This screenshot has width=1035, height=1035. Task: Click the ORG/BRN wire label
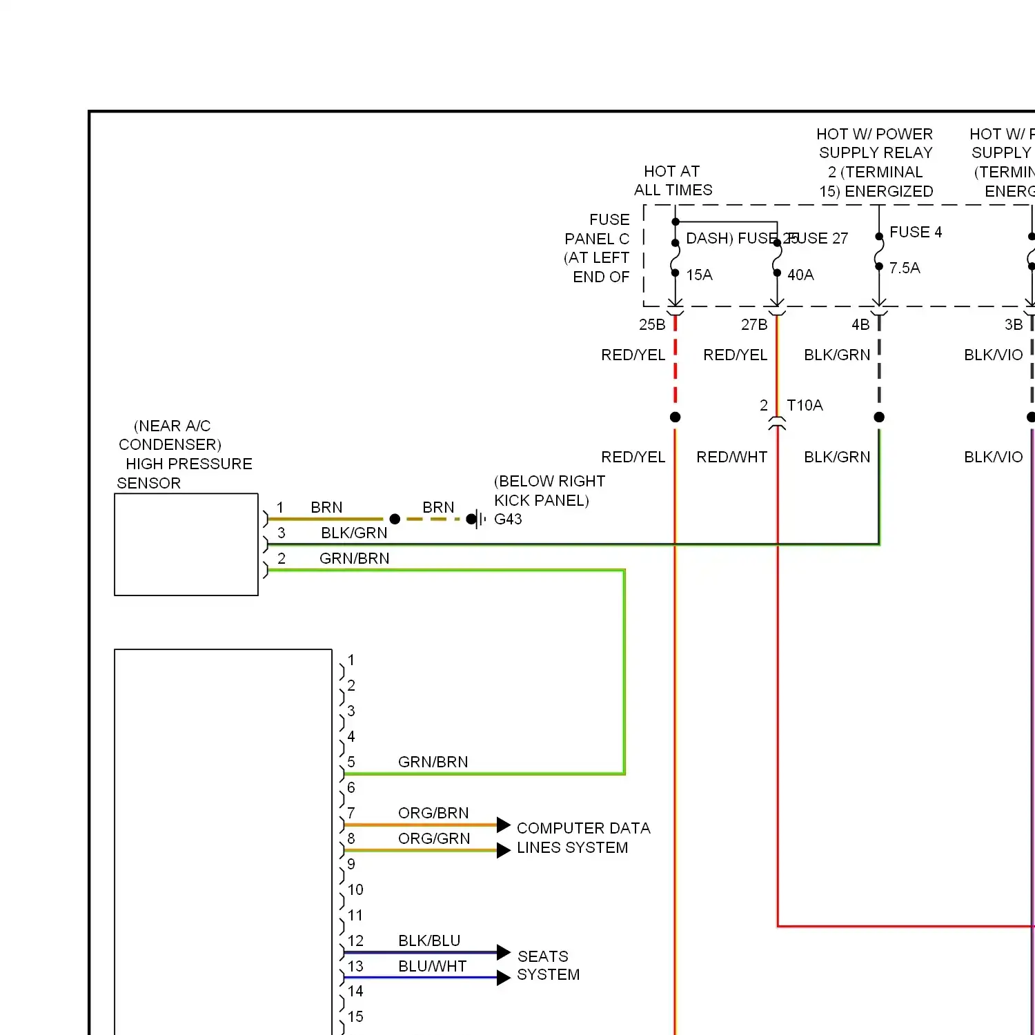[x=433, y=813]
